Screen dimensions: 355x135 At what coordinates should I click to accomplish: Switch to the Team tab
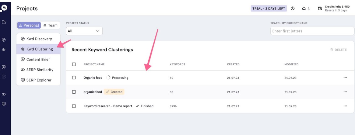(51, 26)
